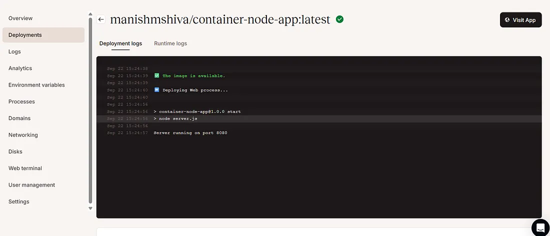Click the globe icon in Visit App

click(x=507, y=20)
